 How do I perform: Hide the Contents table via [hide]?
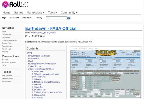tap(29, 53)
